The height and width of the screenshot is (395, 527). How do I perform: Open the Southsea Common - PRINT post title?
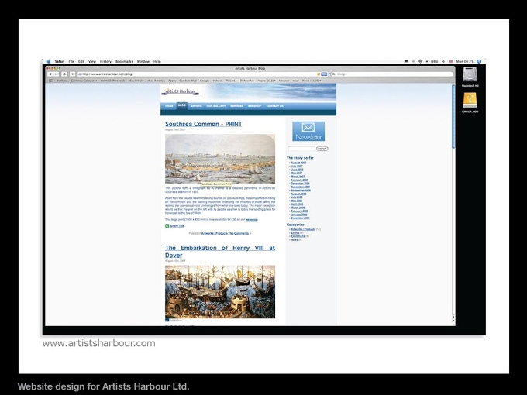click(203, 124)
